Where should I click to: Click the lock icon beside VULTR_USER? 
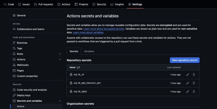pyautogui.click(x=71, y=91)
